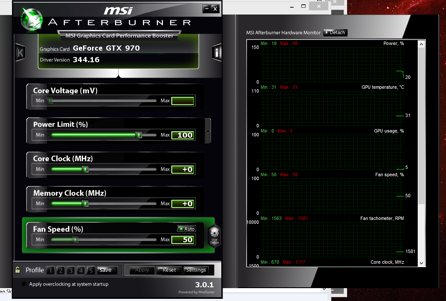The width and height of the screenshot is (446, 301).
Task: Click the MSI Afterburner Hardware Monitor title
Action: pyautogui.click(x=283, y=33)
